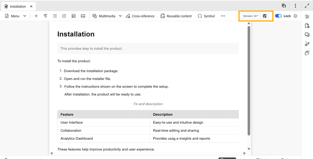Viewport: 313px width, 159px height.
Task: Insert an image from the toolbar
Action: [x=83, y=16]
